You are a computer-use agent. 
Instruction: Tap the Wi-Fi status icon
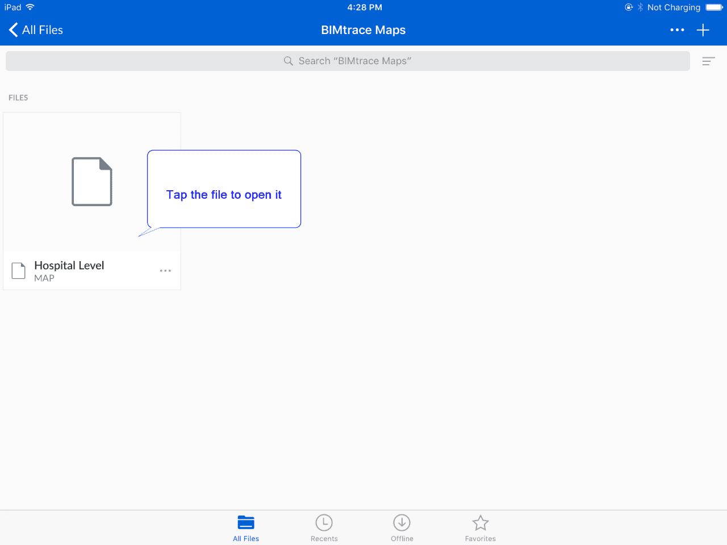pos(30,7)
